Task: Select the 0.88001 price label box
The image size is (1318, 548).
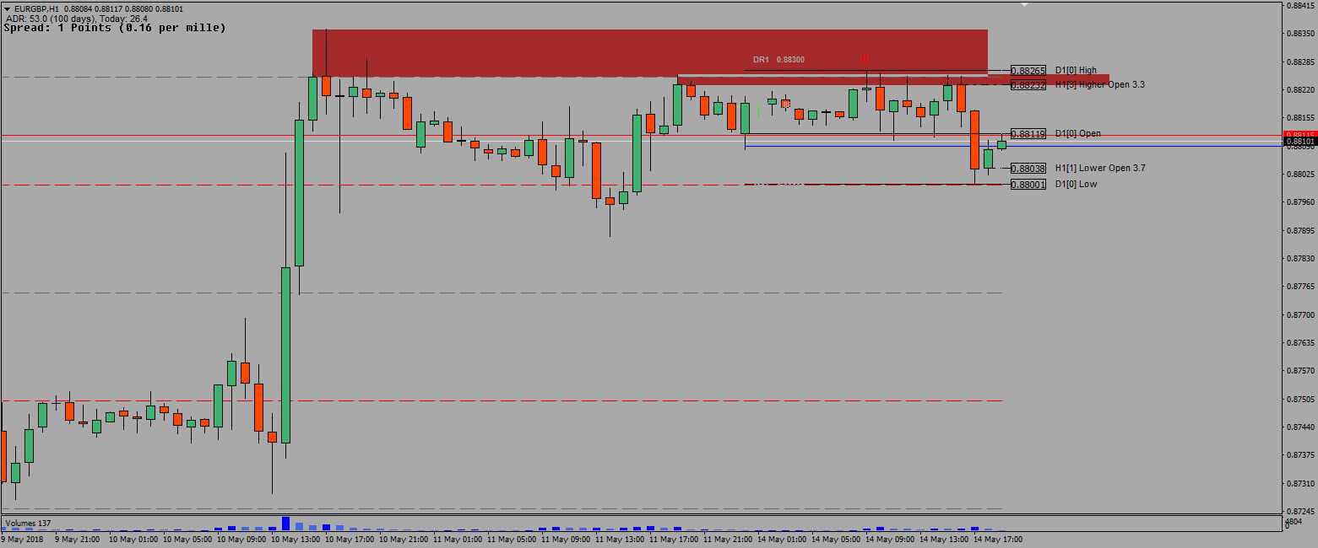Action: (1028, 185)
